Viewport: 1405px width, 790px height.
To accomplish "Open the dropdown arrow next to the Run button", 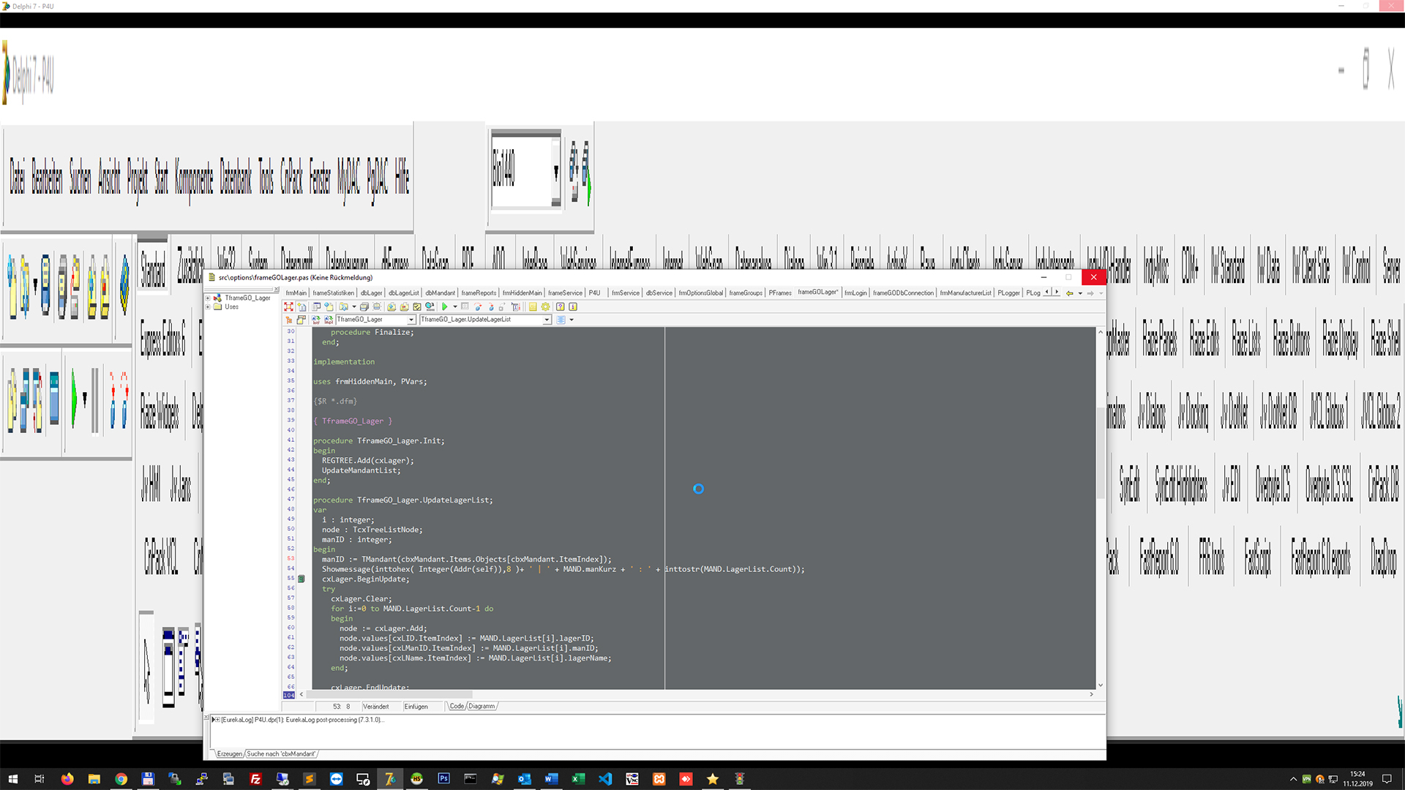I will click(455, 307).
